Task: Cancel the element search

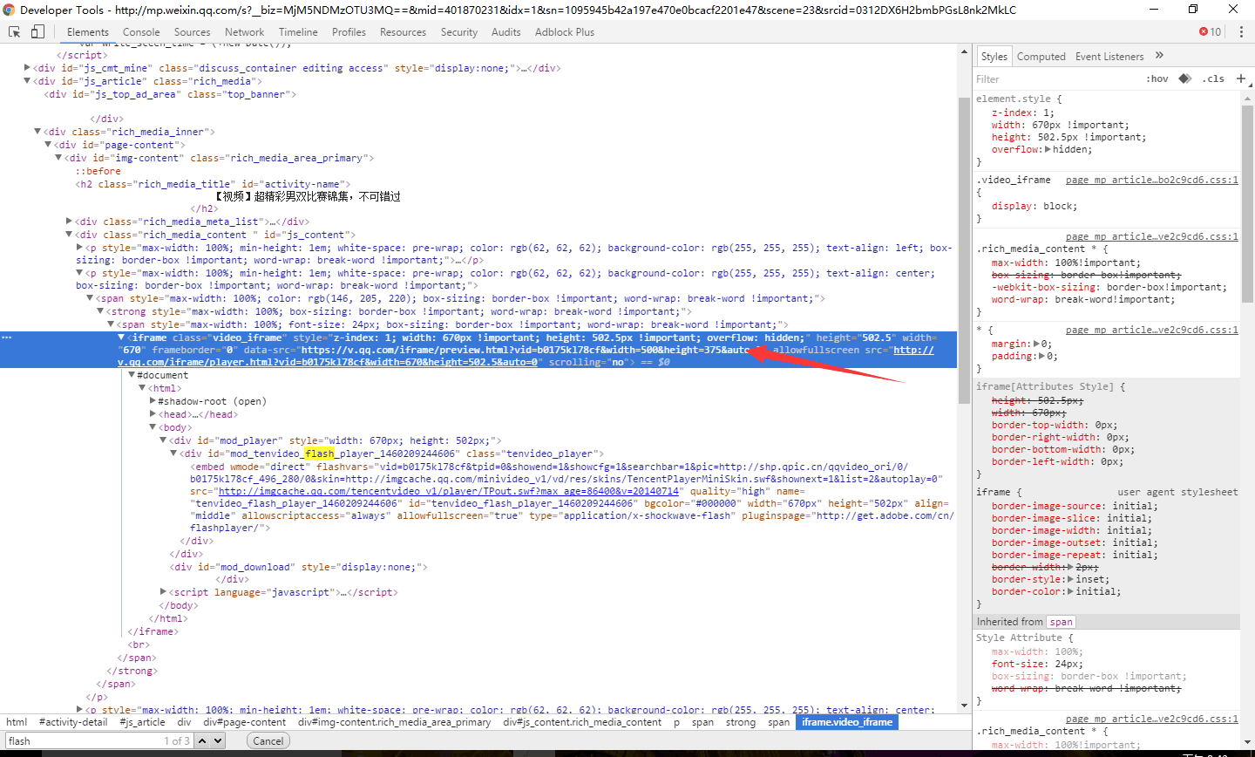Action: pos(268,740)
